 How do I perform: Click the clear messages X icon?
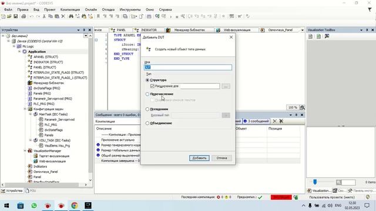[275, 121]
